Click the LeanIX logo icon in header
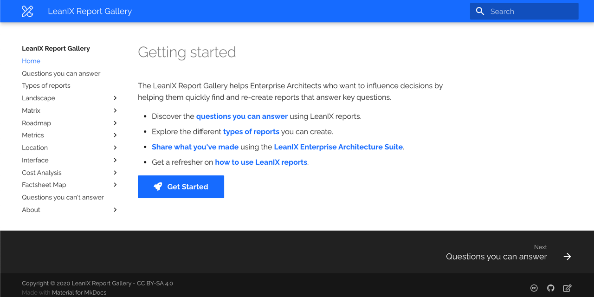The height and width of the screenshot is (297, 594). click(x=27, y=11)
